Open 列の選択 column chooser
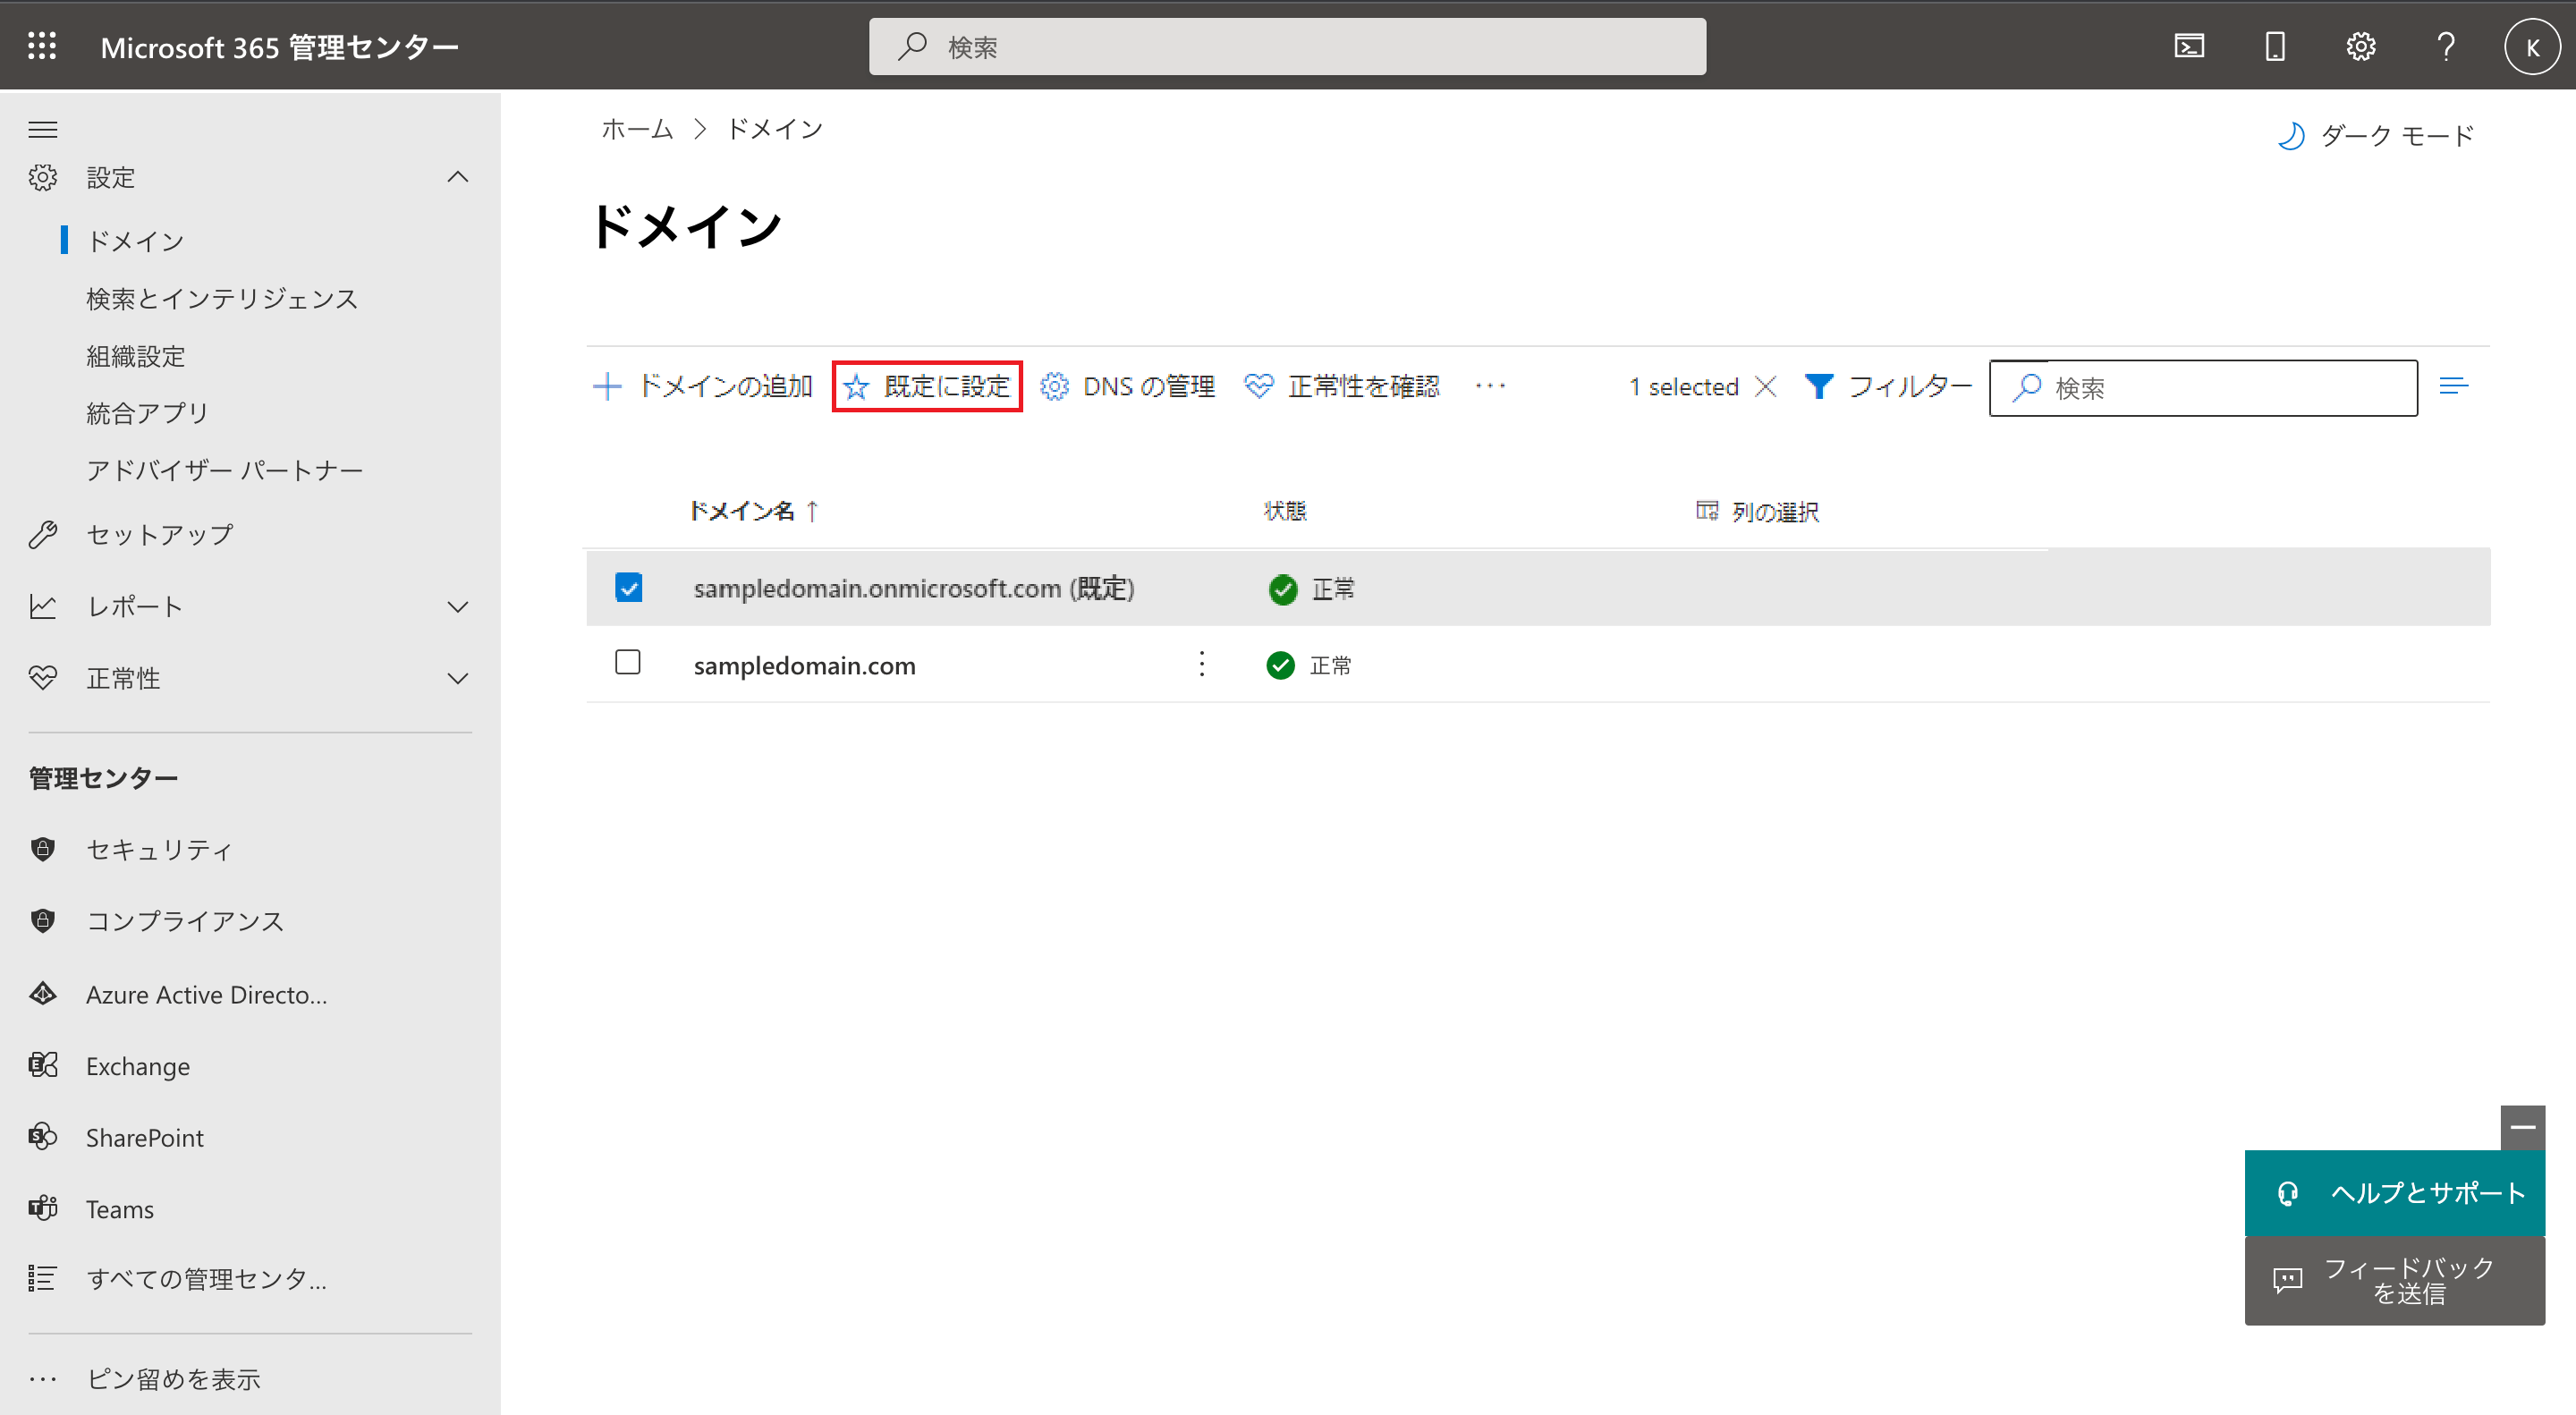This screenshot has height=1415, width=2576. coord(1757,511)
